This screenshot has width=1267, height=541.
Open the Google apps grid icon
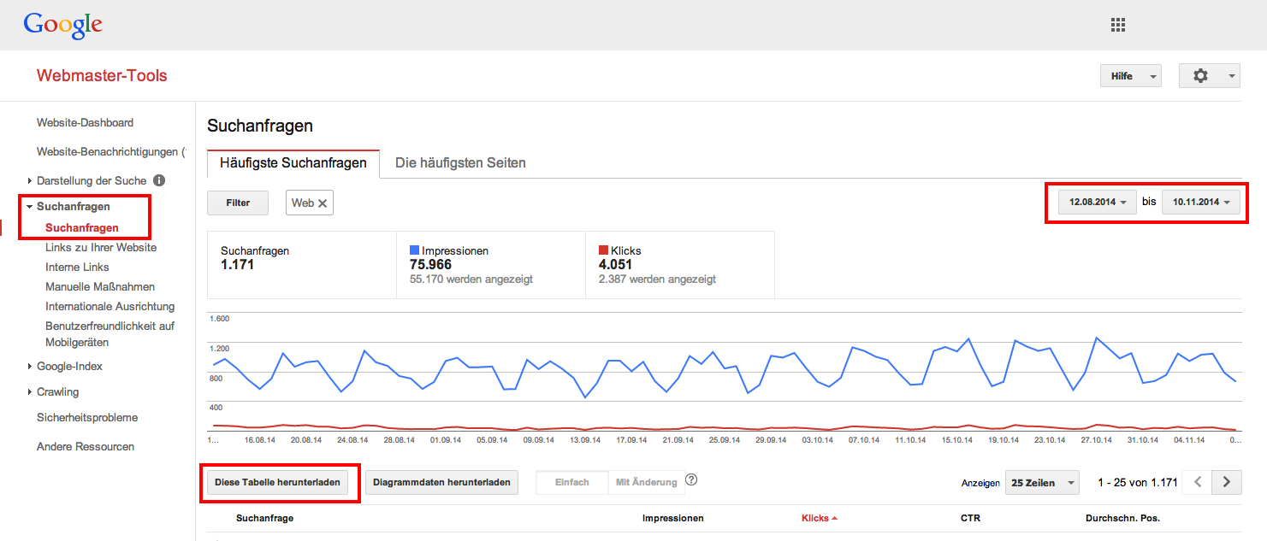click(1117, 25)
